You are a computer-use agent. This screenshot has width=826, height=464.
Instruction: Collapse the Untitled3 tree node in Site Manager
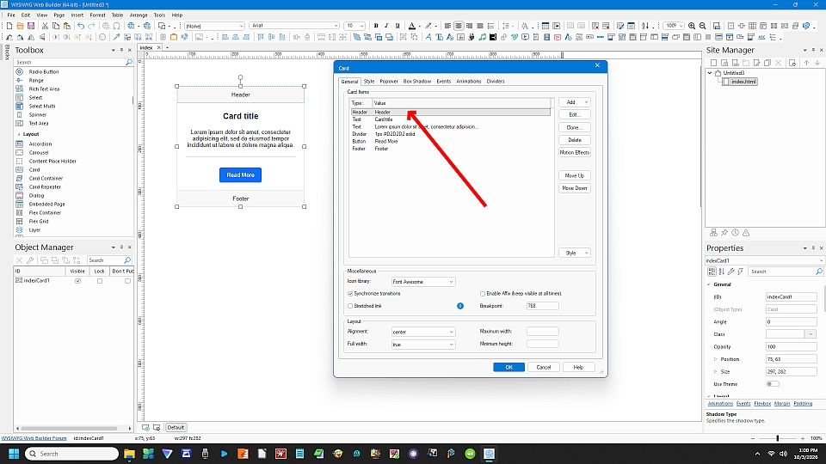tap(710, 73)
